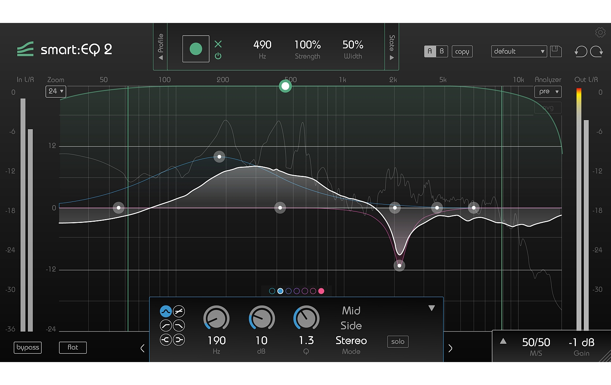Open the Zoom 24 dropdown
Screen dimensions: 611x385
coord(56,91)
